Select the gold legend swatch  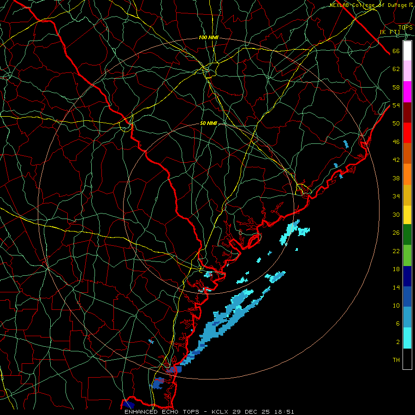(407, 195)
